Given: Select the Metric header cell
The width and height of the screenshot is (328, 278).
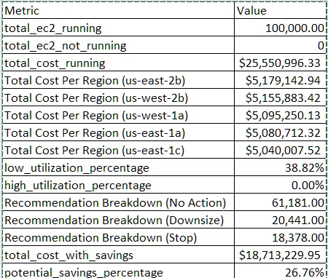Looking at the screenshot, I should coord(118,10).
